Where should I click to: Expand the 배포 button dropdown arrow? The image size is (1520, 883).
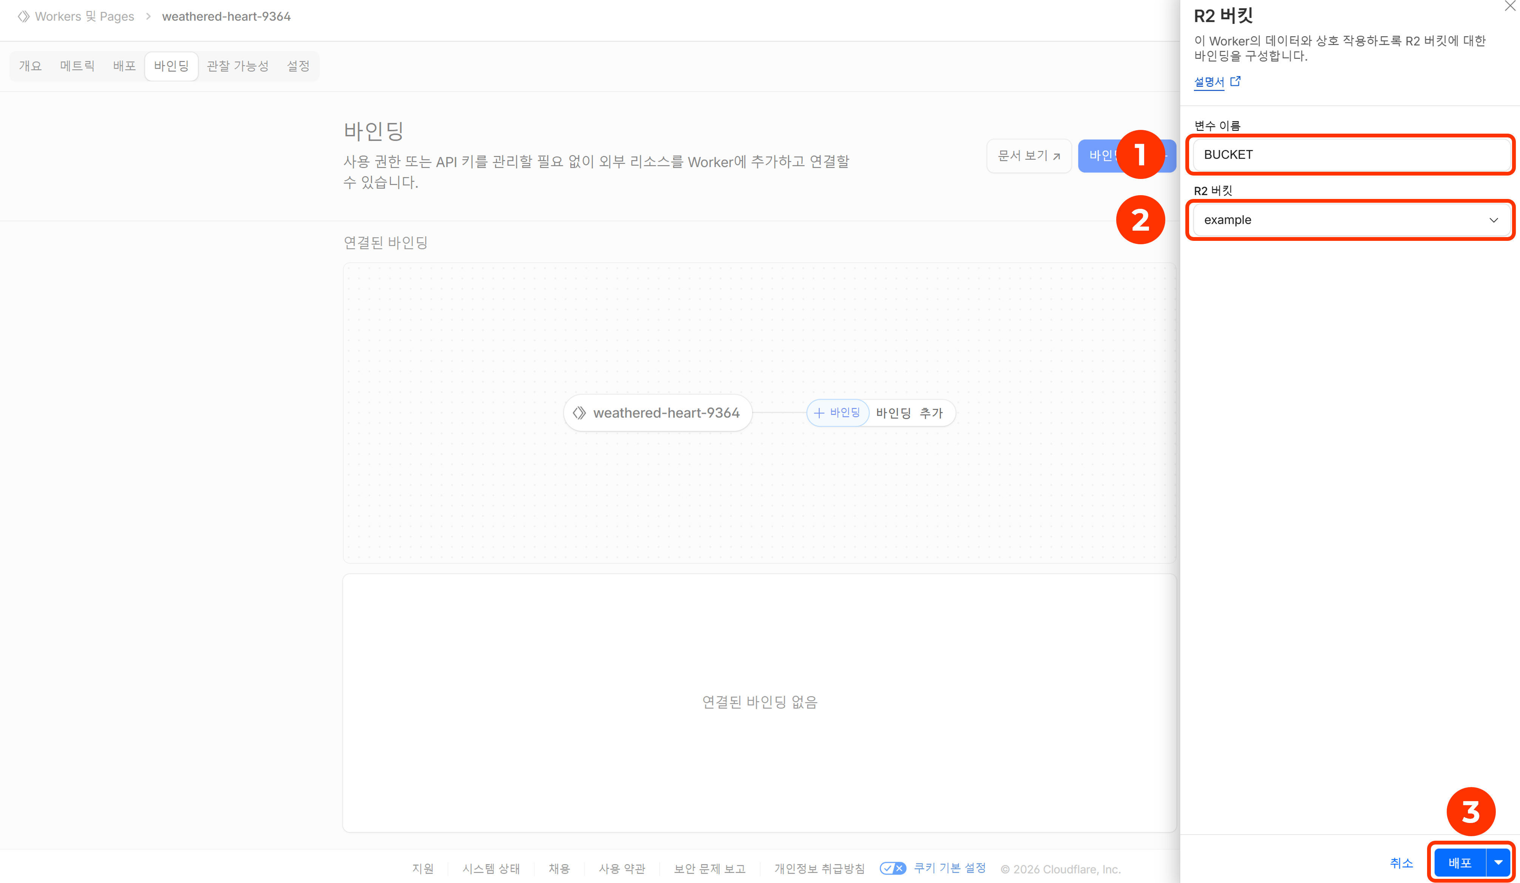pos(1498,863)
